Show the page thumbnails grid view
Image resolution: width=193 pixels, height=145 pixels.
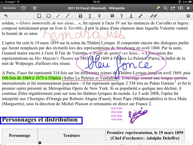(34, 8)
